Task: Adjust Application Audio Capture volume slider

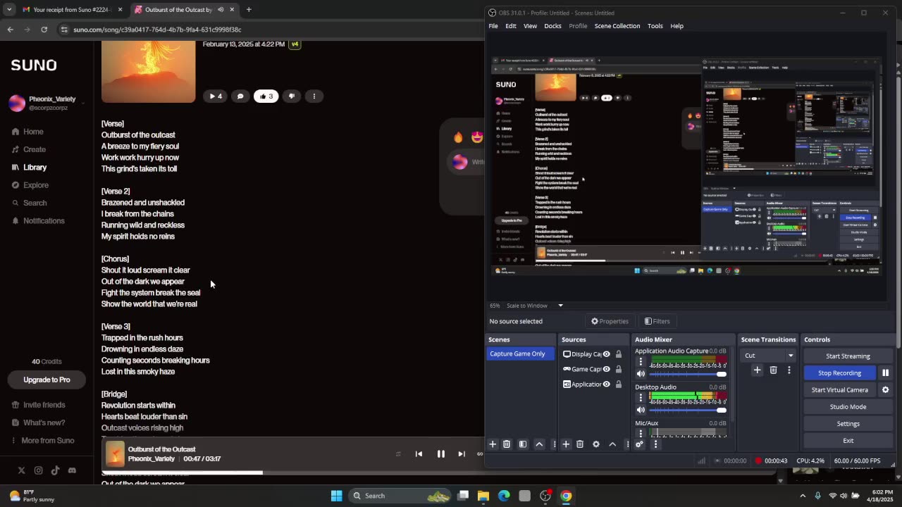Action: pyautogui.click(x=688, y=374)
